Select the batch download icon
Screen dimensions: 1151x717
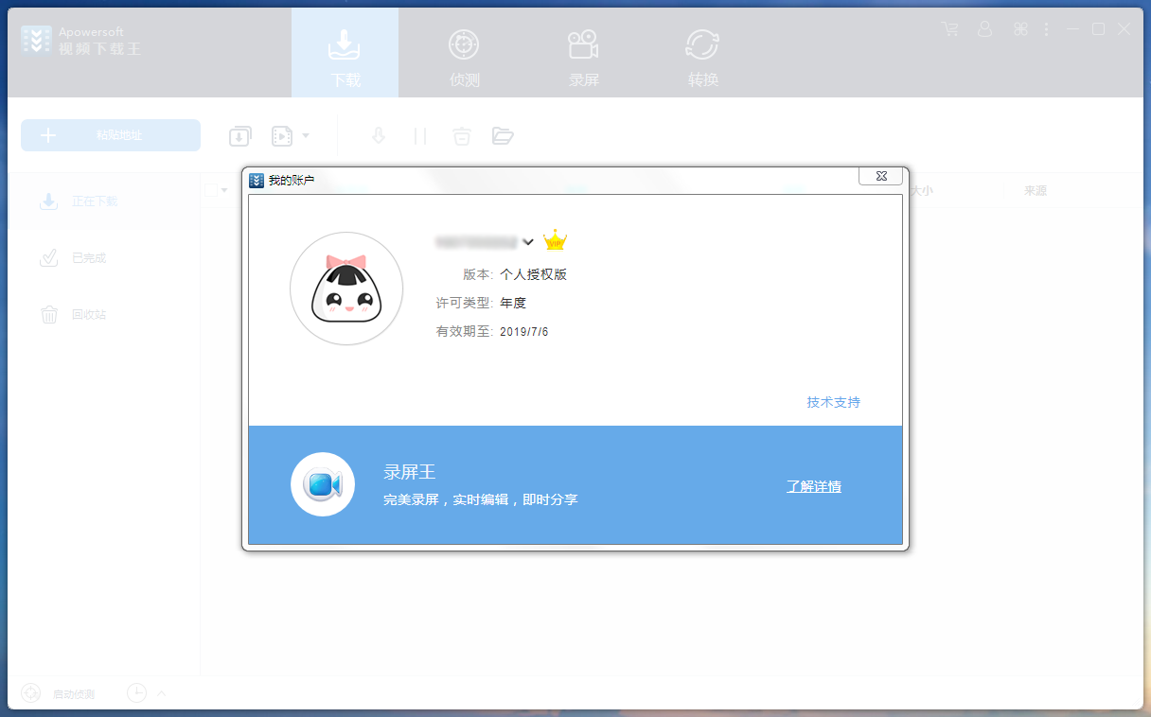[239, 135]
